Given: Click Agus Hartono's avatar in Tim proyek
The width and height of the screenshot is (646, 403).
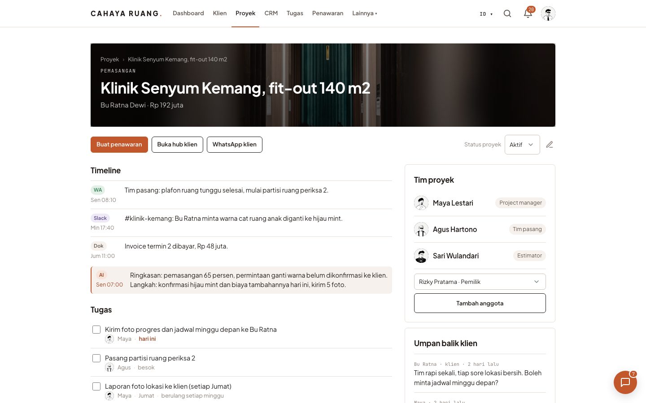Looking at the screenshot, I should click(421, 229).
